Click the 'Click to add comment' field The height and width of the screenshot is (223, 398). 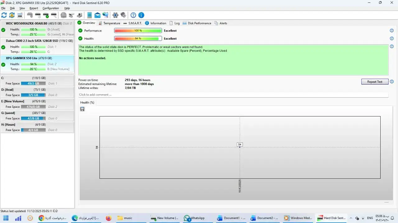pos(233,95)
